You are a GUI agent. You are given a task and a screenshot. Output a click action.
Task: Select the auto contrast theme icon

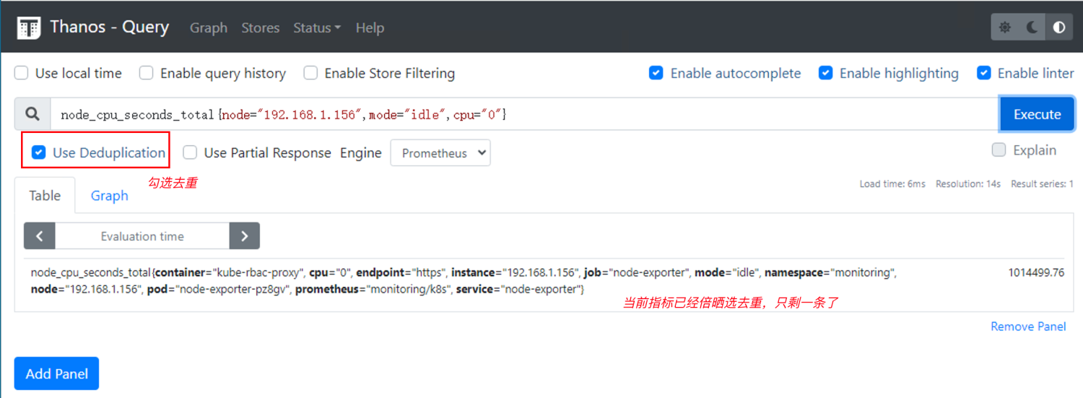coord(1059,28)
